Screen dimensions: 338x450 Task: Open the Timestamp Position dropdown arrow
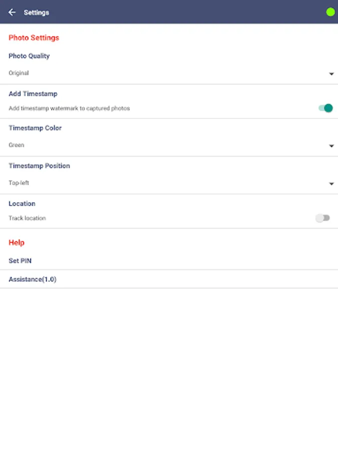[x=331, y=184]
